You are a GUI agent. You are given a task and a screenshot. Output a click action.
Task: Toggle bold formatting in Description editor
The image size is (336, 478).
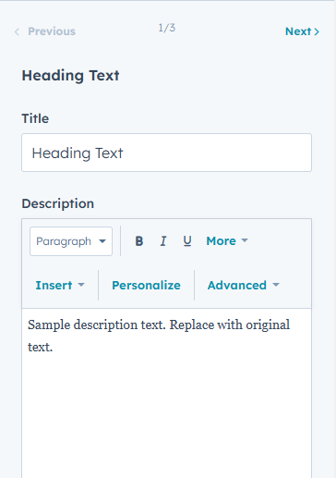(139, 241)
